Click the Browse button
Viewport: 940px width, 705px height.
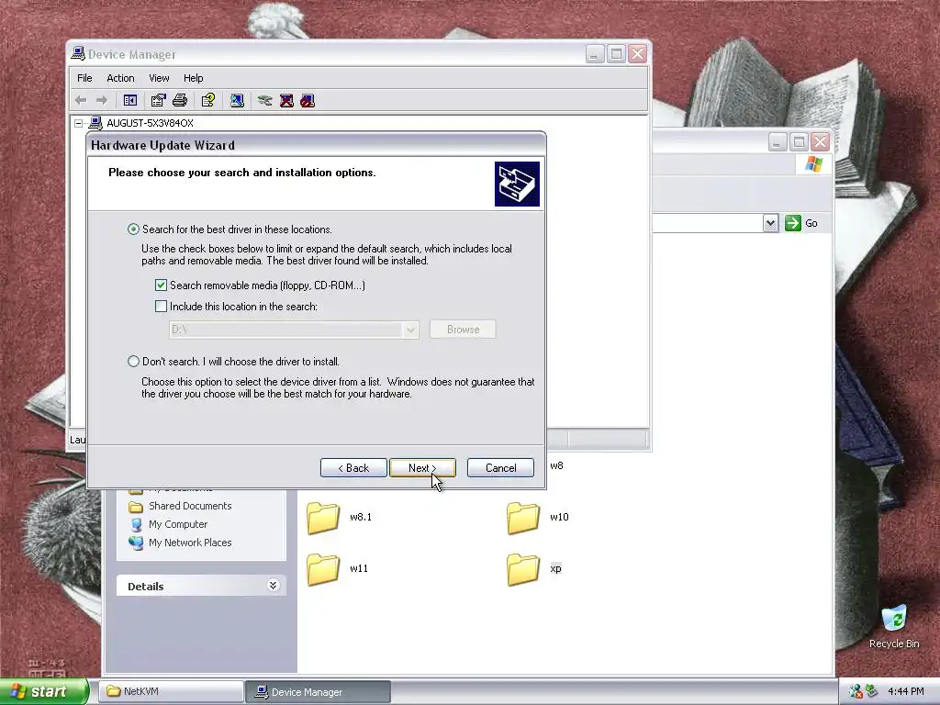coord(463,330)
